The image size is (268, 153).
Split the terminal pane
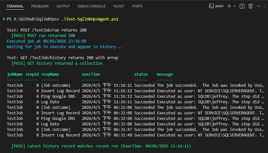point(242,6)
